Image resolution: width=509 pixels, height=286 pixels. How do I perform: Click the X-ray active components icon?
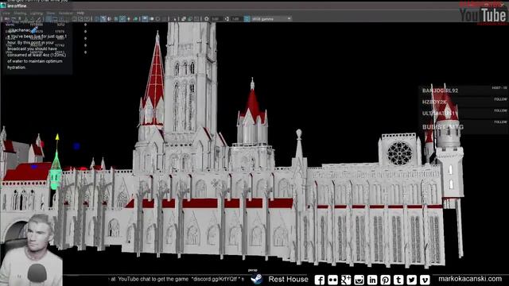[x=190, y=19]
